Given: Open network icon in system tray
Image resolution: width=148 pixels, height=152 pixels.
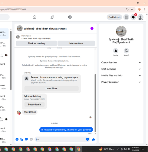Looking at the screenshot, I should coord(125,149).
